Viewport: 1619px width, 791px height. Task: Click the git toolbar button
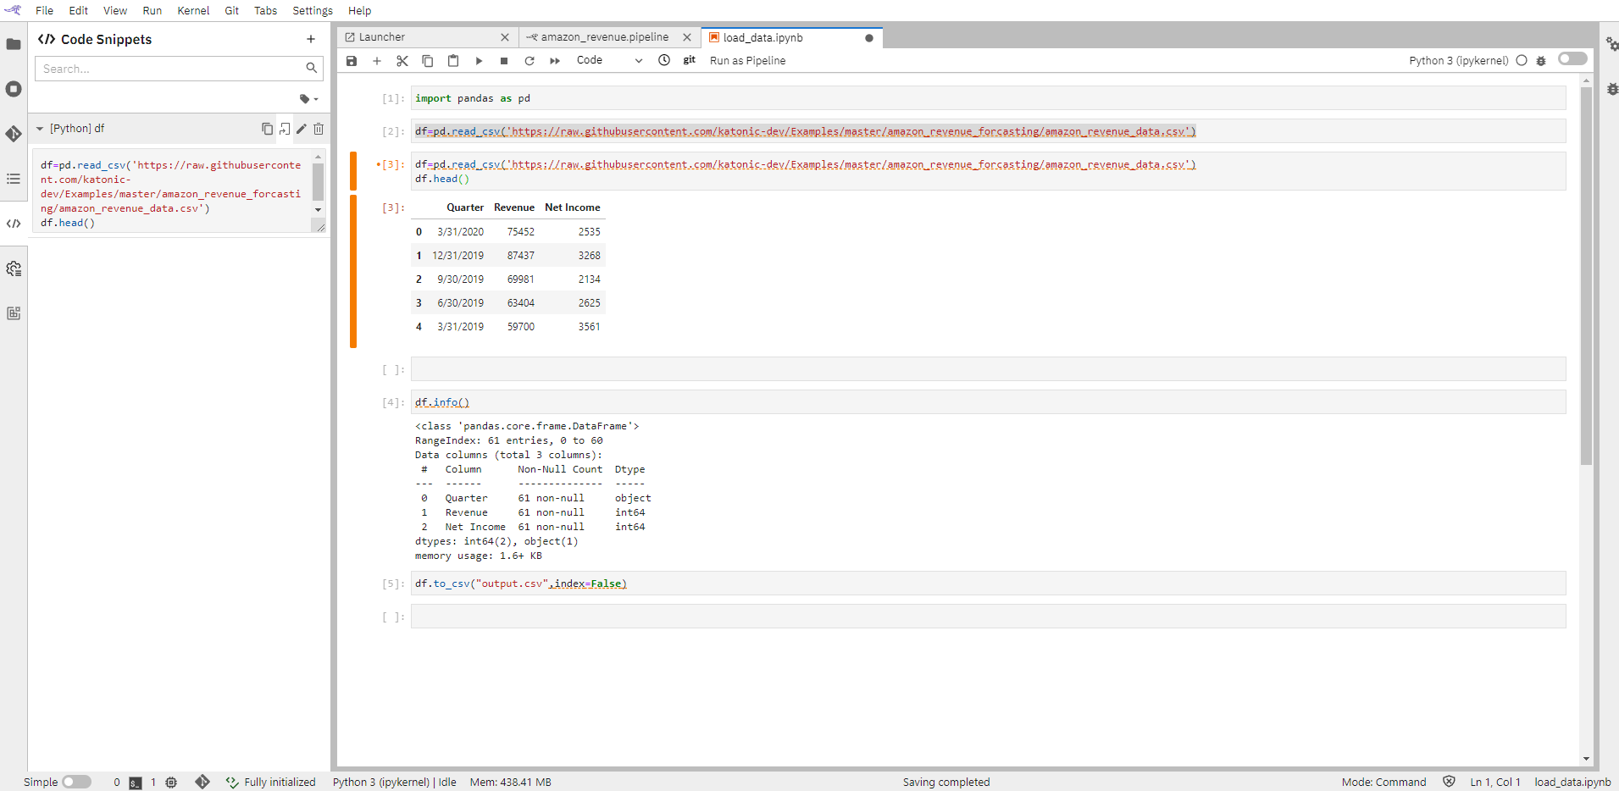point(690,60)
